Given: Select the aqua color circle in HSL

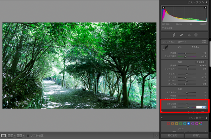Looking at the screenshot, I should (x=185, y=124).
